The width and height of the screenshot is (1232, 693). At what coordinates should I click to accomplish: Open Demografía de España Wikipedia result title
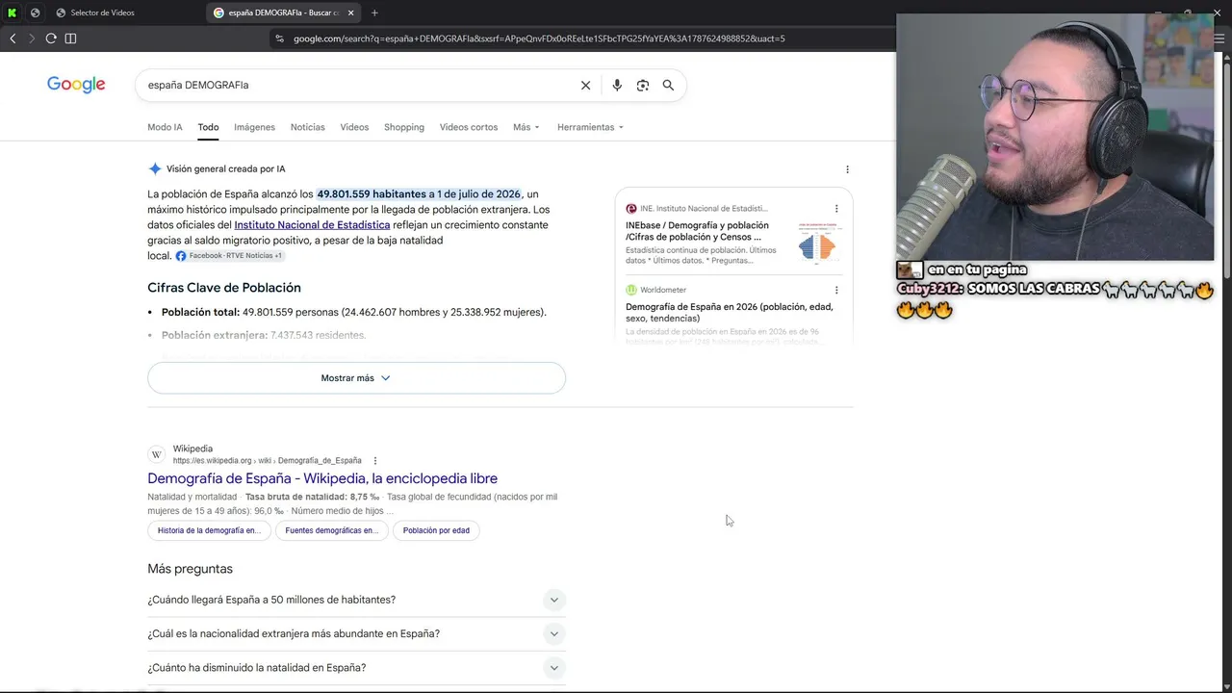(322, 478)
